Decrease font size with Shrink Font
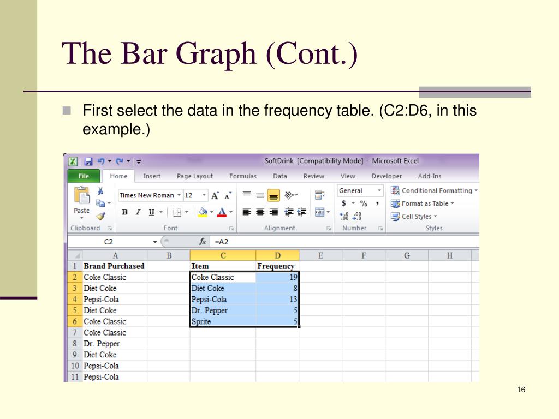 tap(228, 195)
